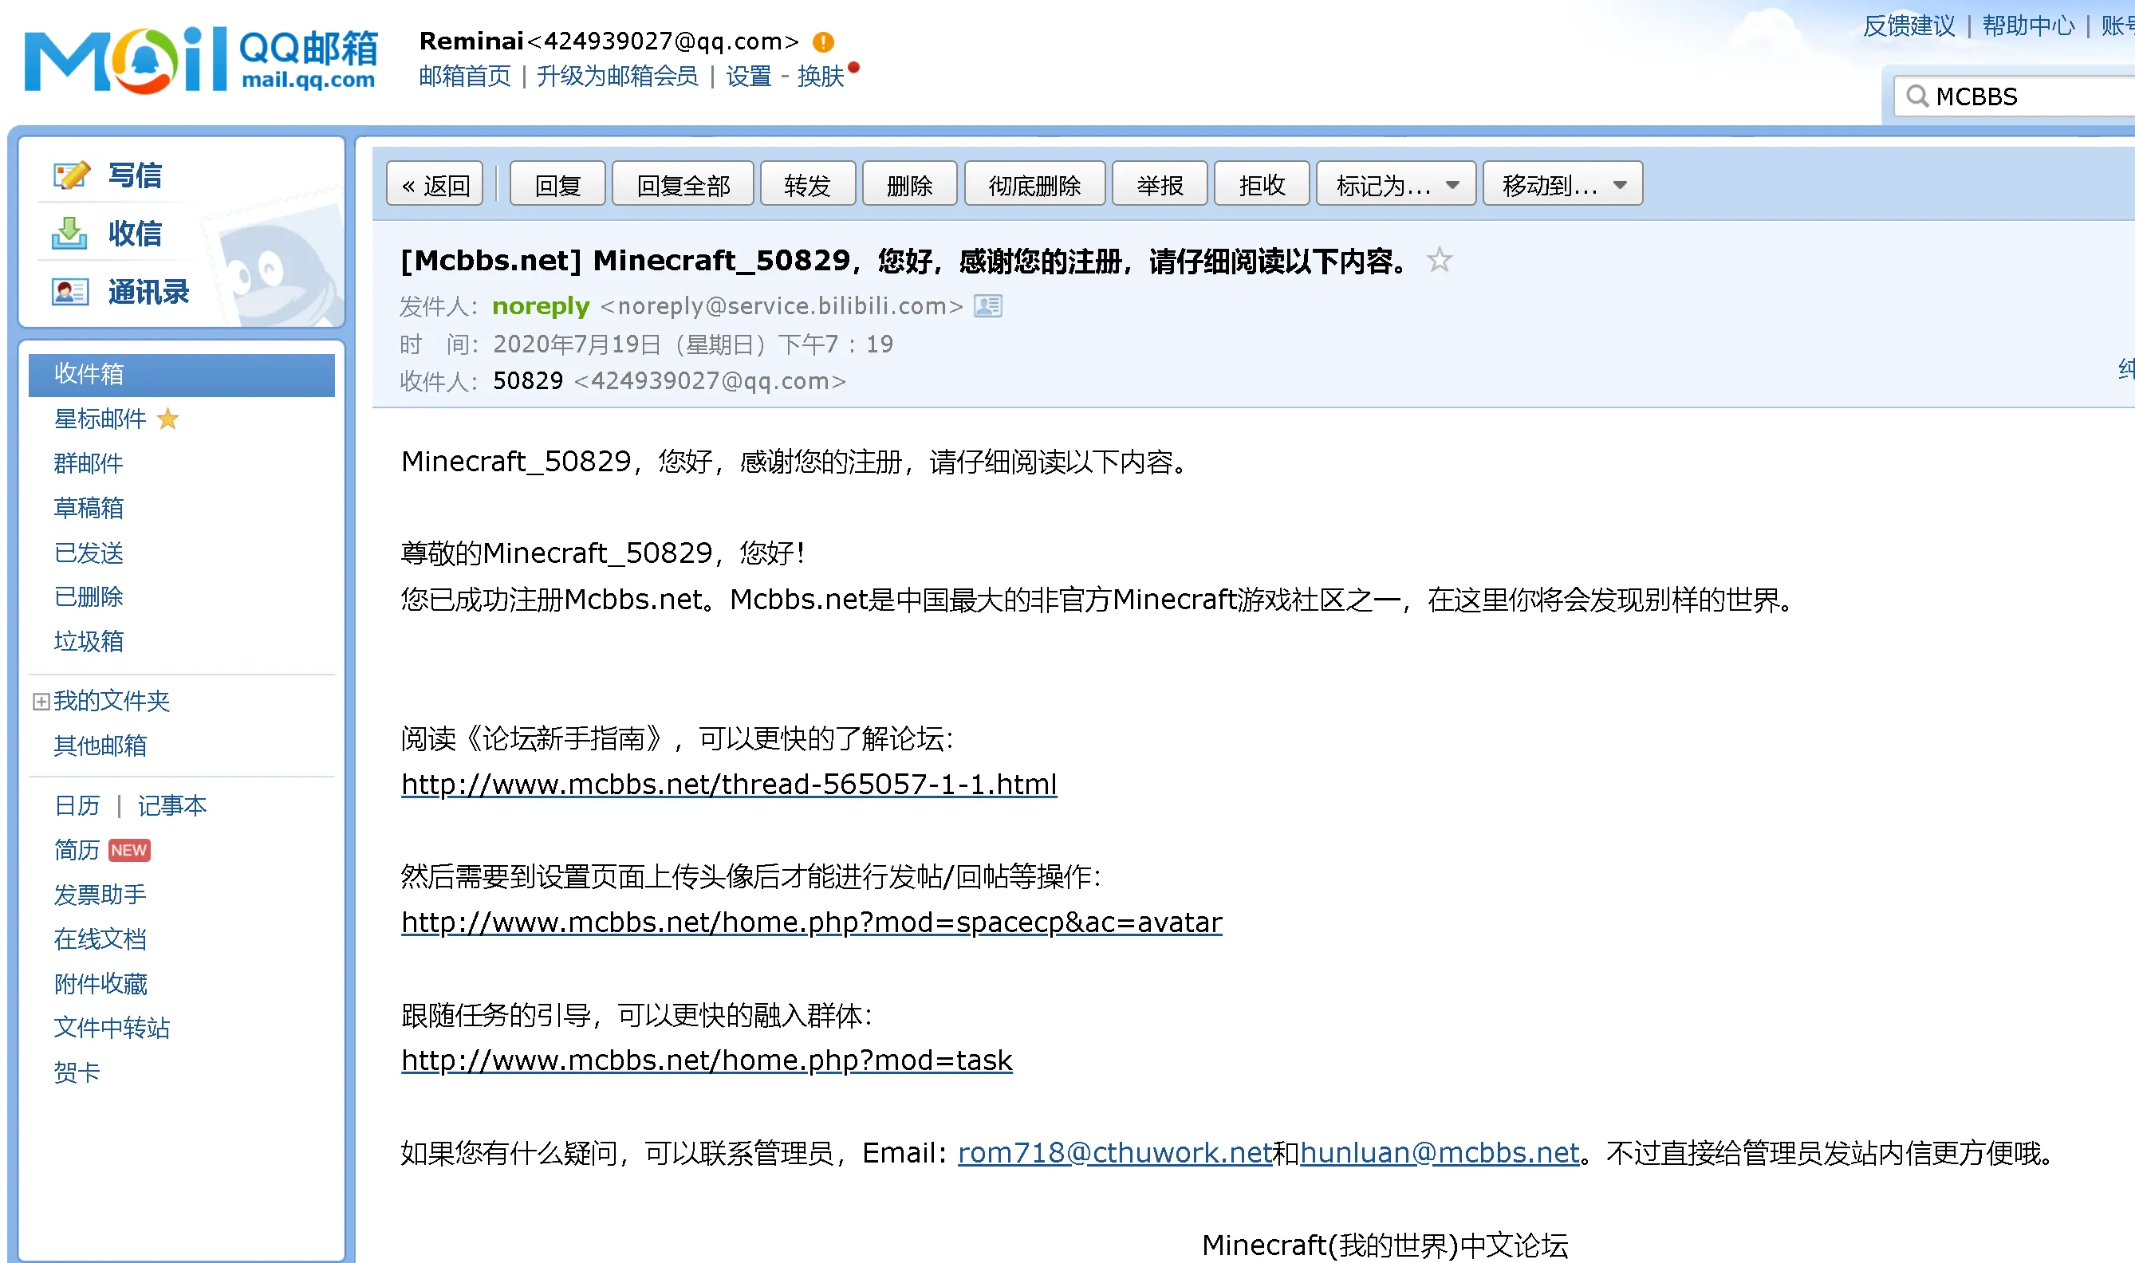Open the 标记为 dropdown
2135x1263 pixels.
pos(1396,184)
